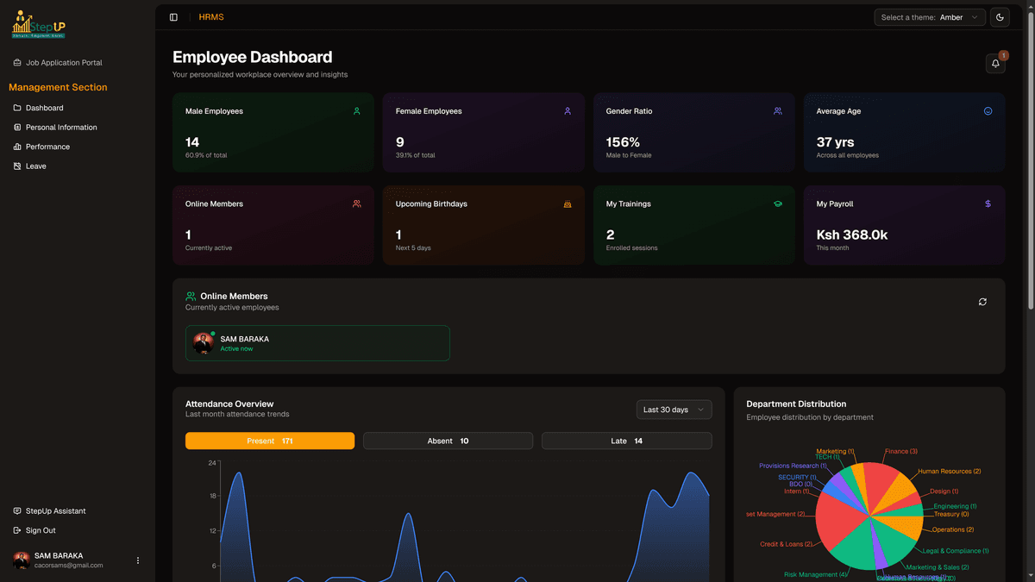Open the Last 30 days dropdown

(674, 410)
